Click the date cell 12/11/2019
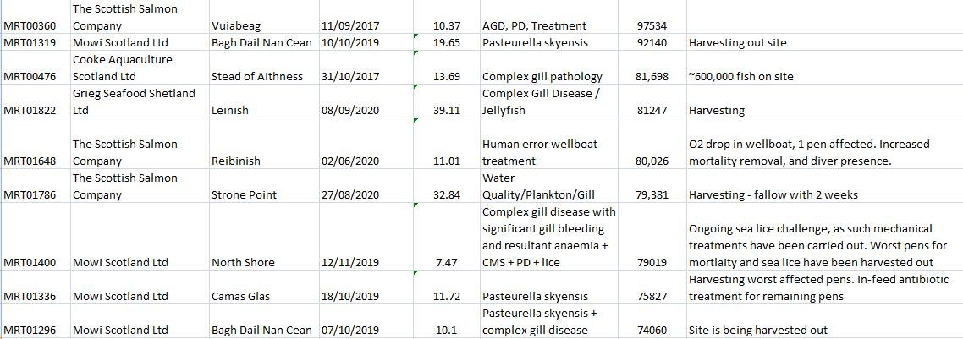 (x=350, y=262)
